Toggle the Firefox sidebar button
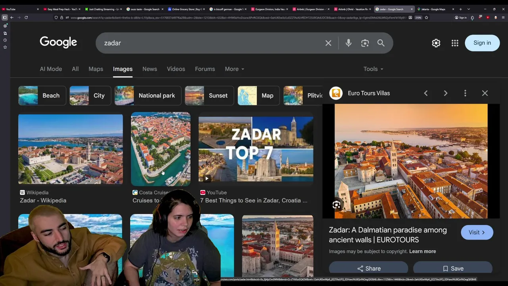 click(5, 17)
